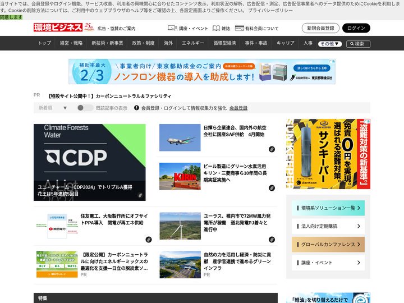Viewport: 404px width, 303px height.
Task: Select エネルギー in navigation
Action: [192, 43]
